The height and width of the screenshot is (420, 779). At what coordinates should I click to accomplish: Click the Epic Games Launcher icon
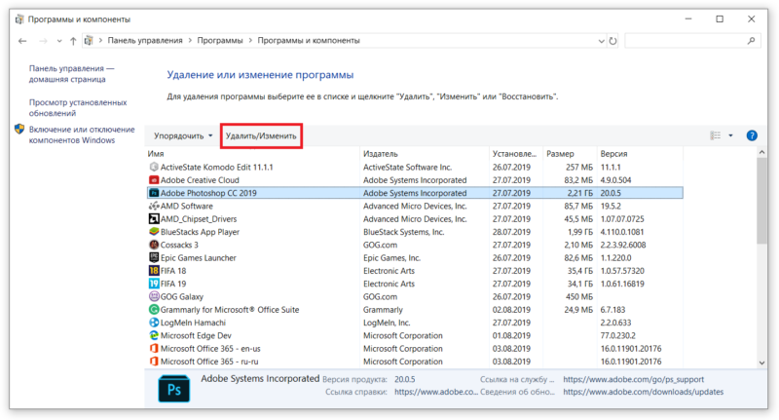(x=154, y=257)
